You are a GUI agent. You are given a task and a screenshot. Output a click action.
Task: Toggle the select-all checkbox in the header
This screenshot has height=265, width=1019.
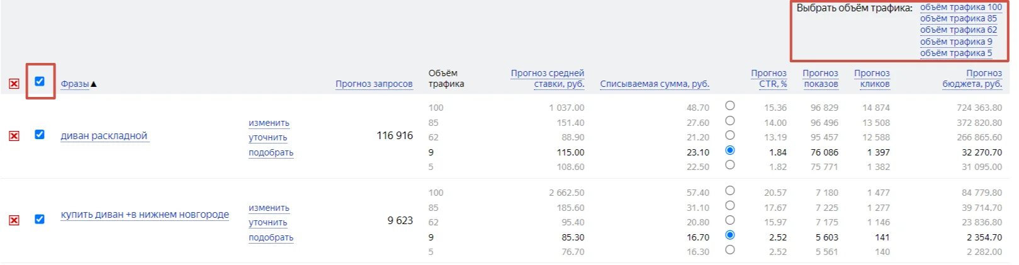(40, 81)
